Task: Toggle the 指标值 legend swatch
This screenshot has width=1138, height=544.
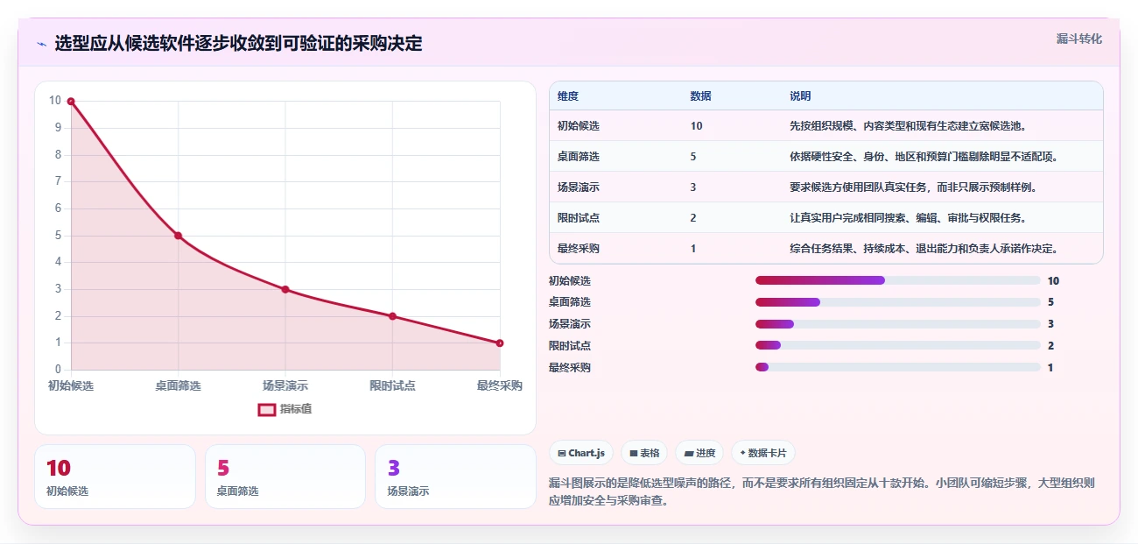Action: [267, 409]
